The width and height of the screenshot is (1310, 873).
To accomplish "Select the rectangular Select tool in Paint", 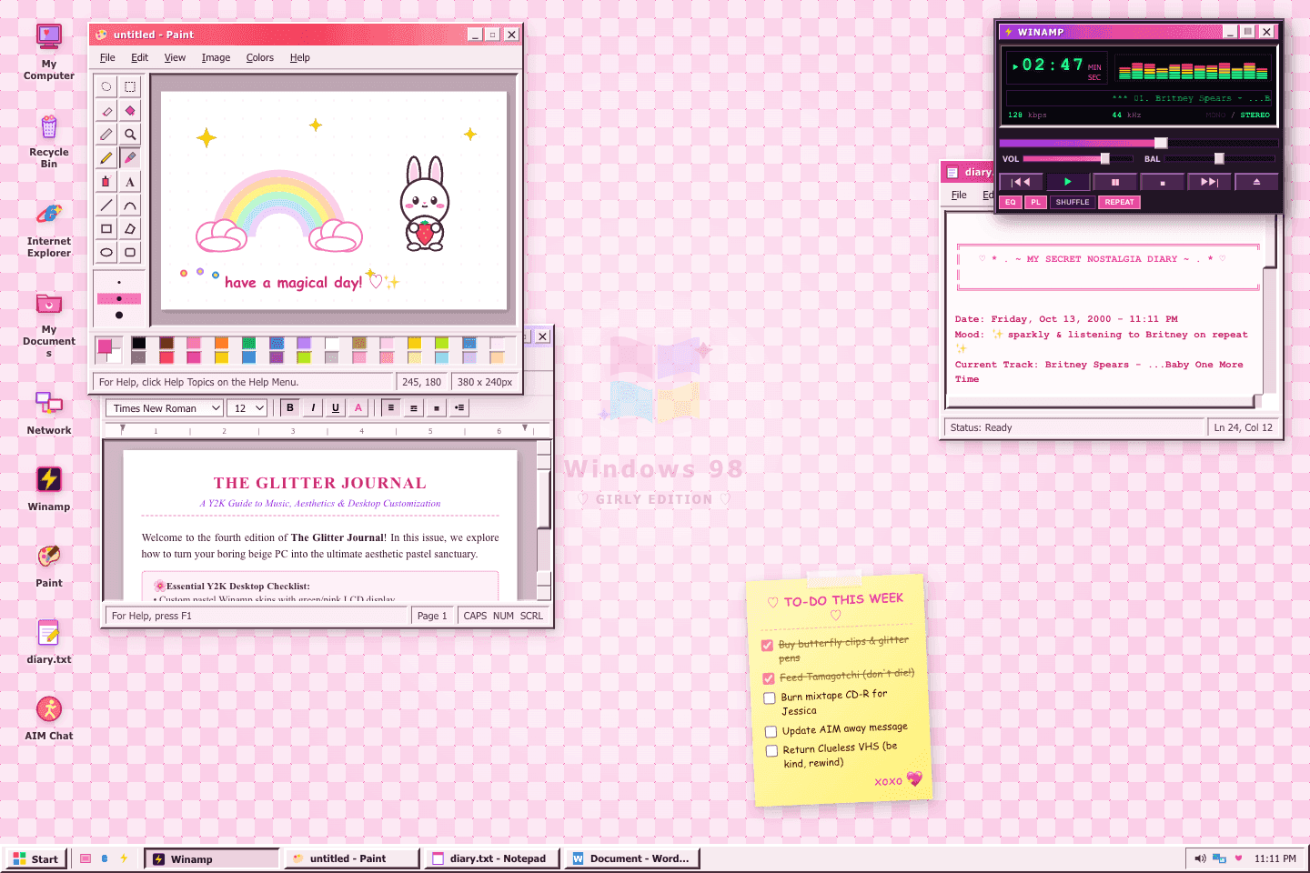I will pos(130,86).
